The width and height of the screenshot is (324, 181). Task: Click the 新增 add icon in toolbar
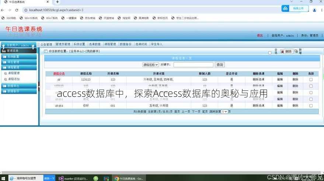pos(296,51)
